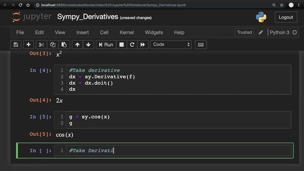This screenshot has width=304, height=171.
Task: Restart the kernel icon
Action: (132, 45)
